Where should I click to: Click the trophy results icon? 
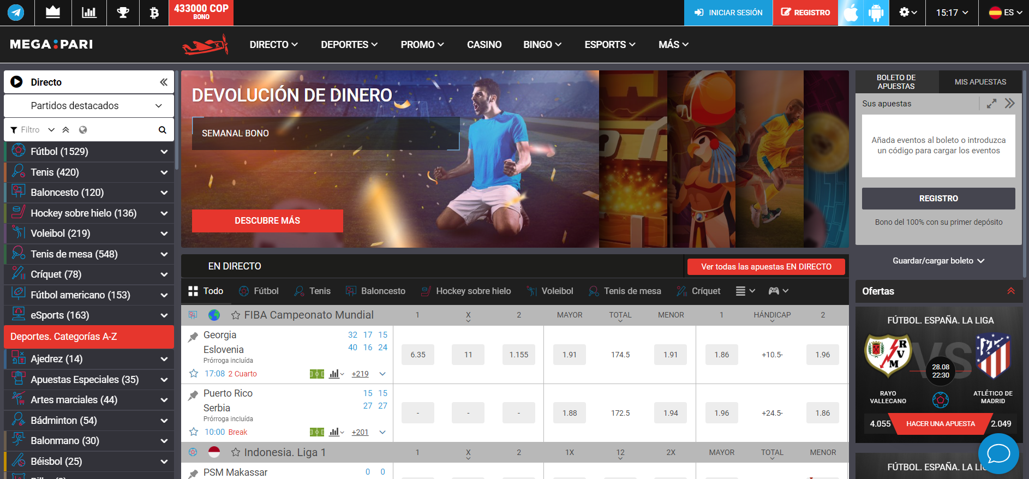(123, 12)
